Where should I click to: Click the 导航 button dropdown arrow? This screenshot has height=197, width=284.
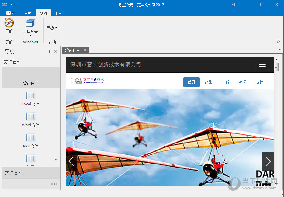tap(9, 36)
